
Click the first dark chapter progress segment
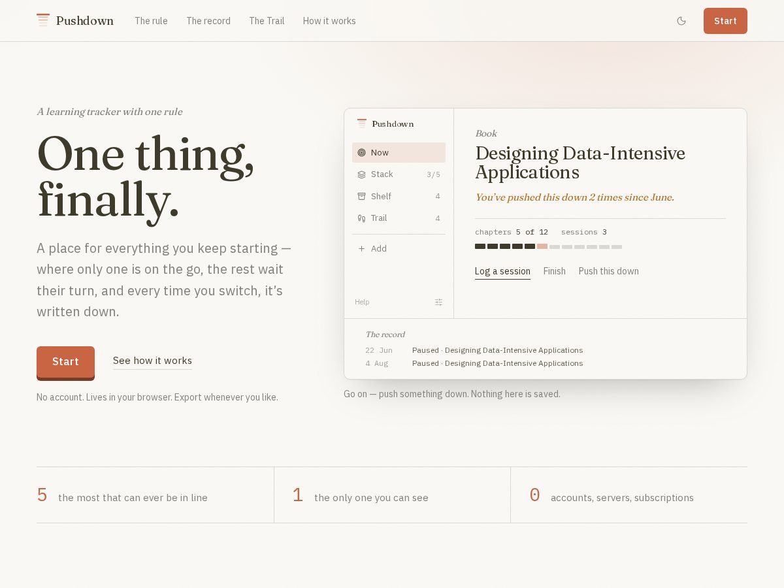[x=480, y=247]
